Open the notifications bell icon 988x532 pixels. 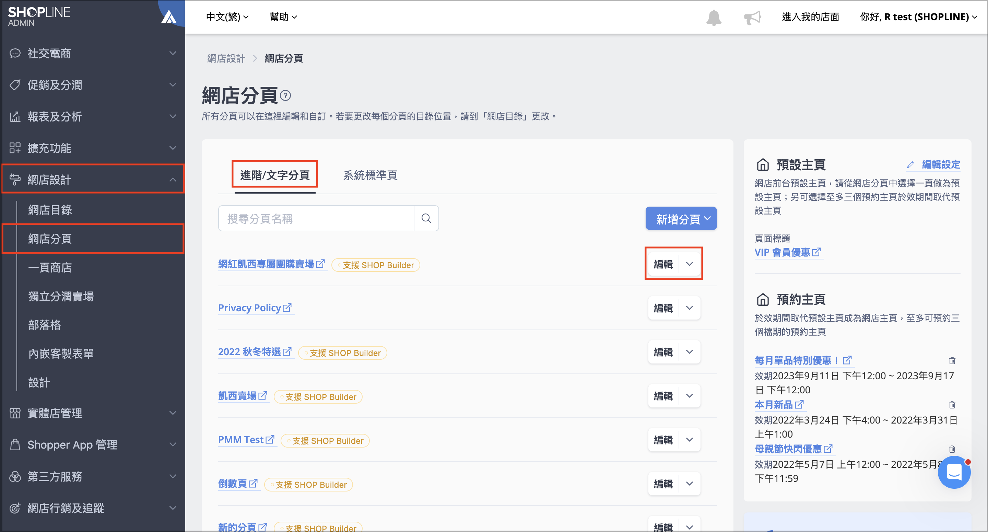714,18
